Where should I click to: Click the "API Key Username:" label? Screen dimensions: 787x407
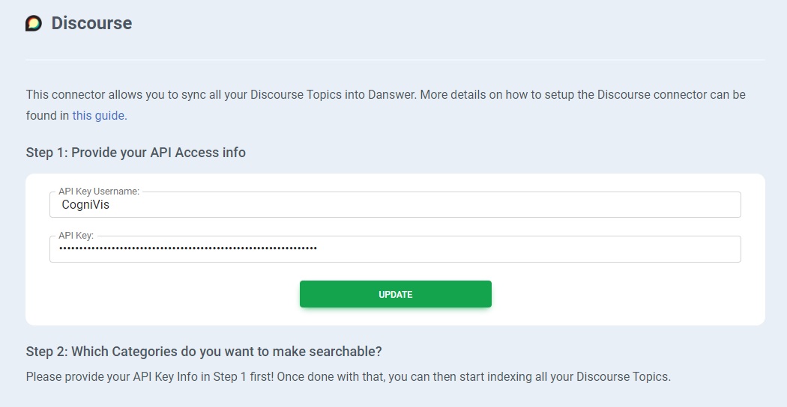pyautogui.click(x=99, y=192)
